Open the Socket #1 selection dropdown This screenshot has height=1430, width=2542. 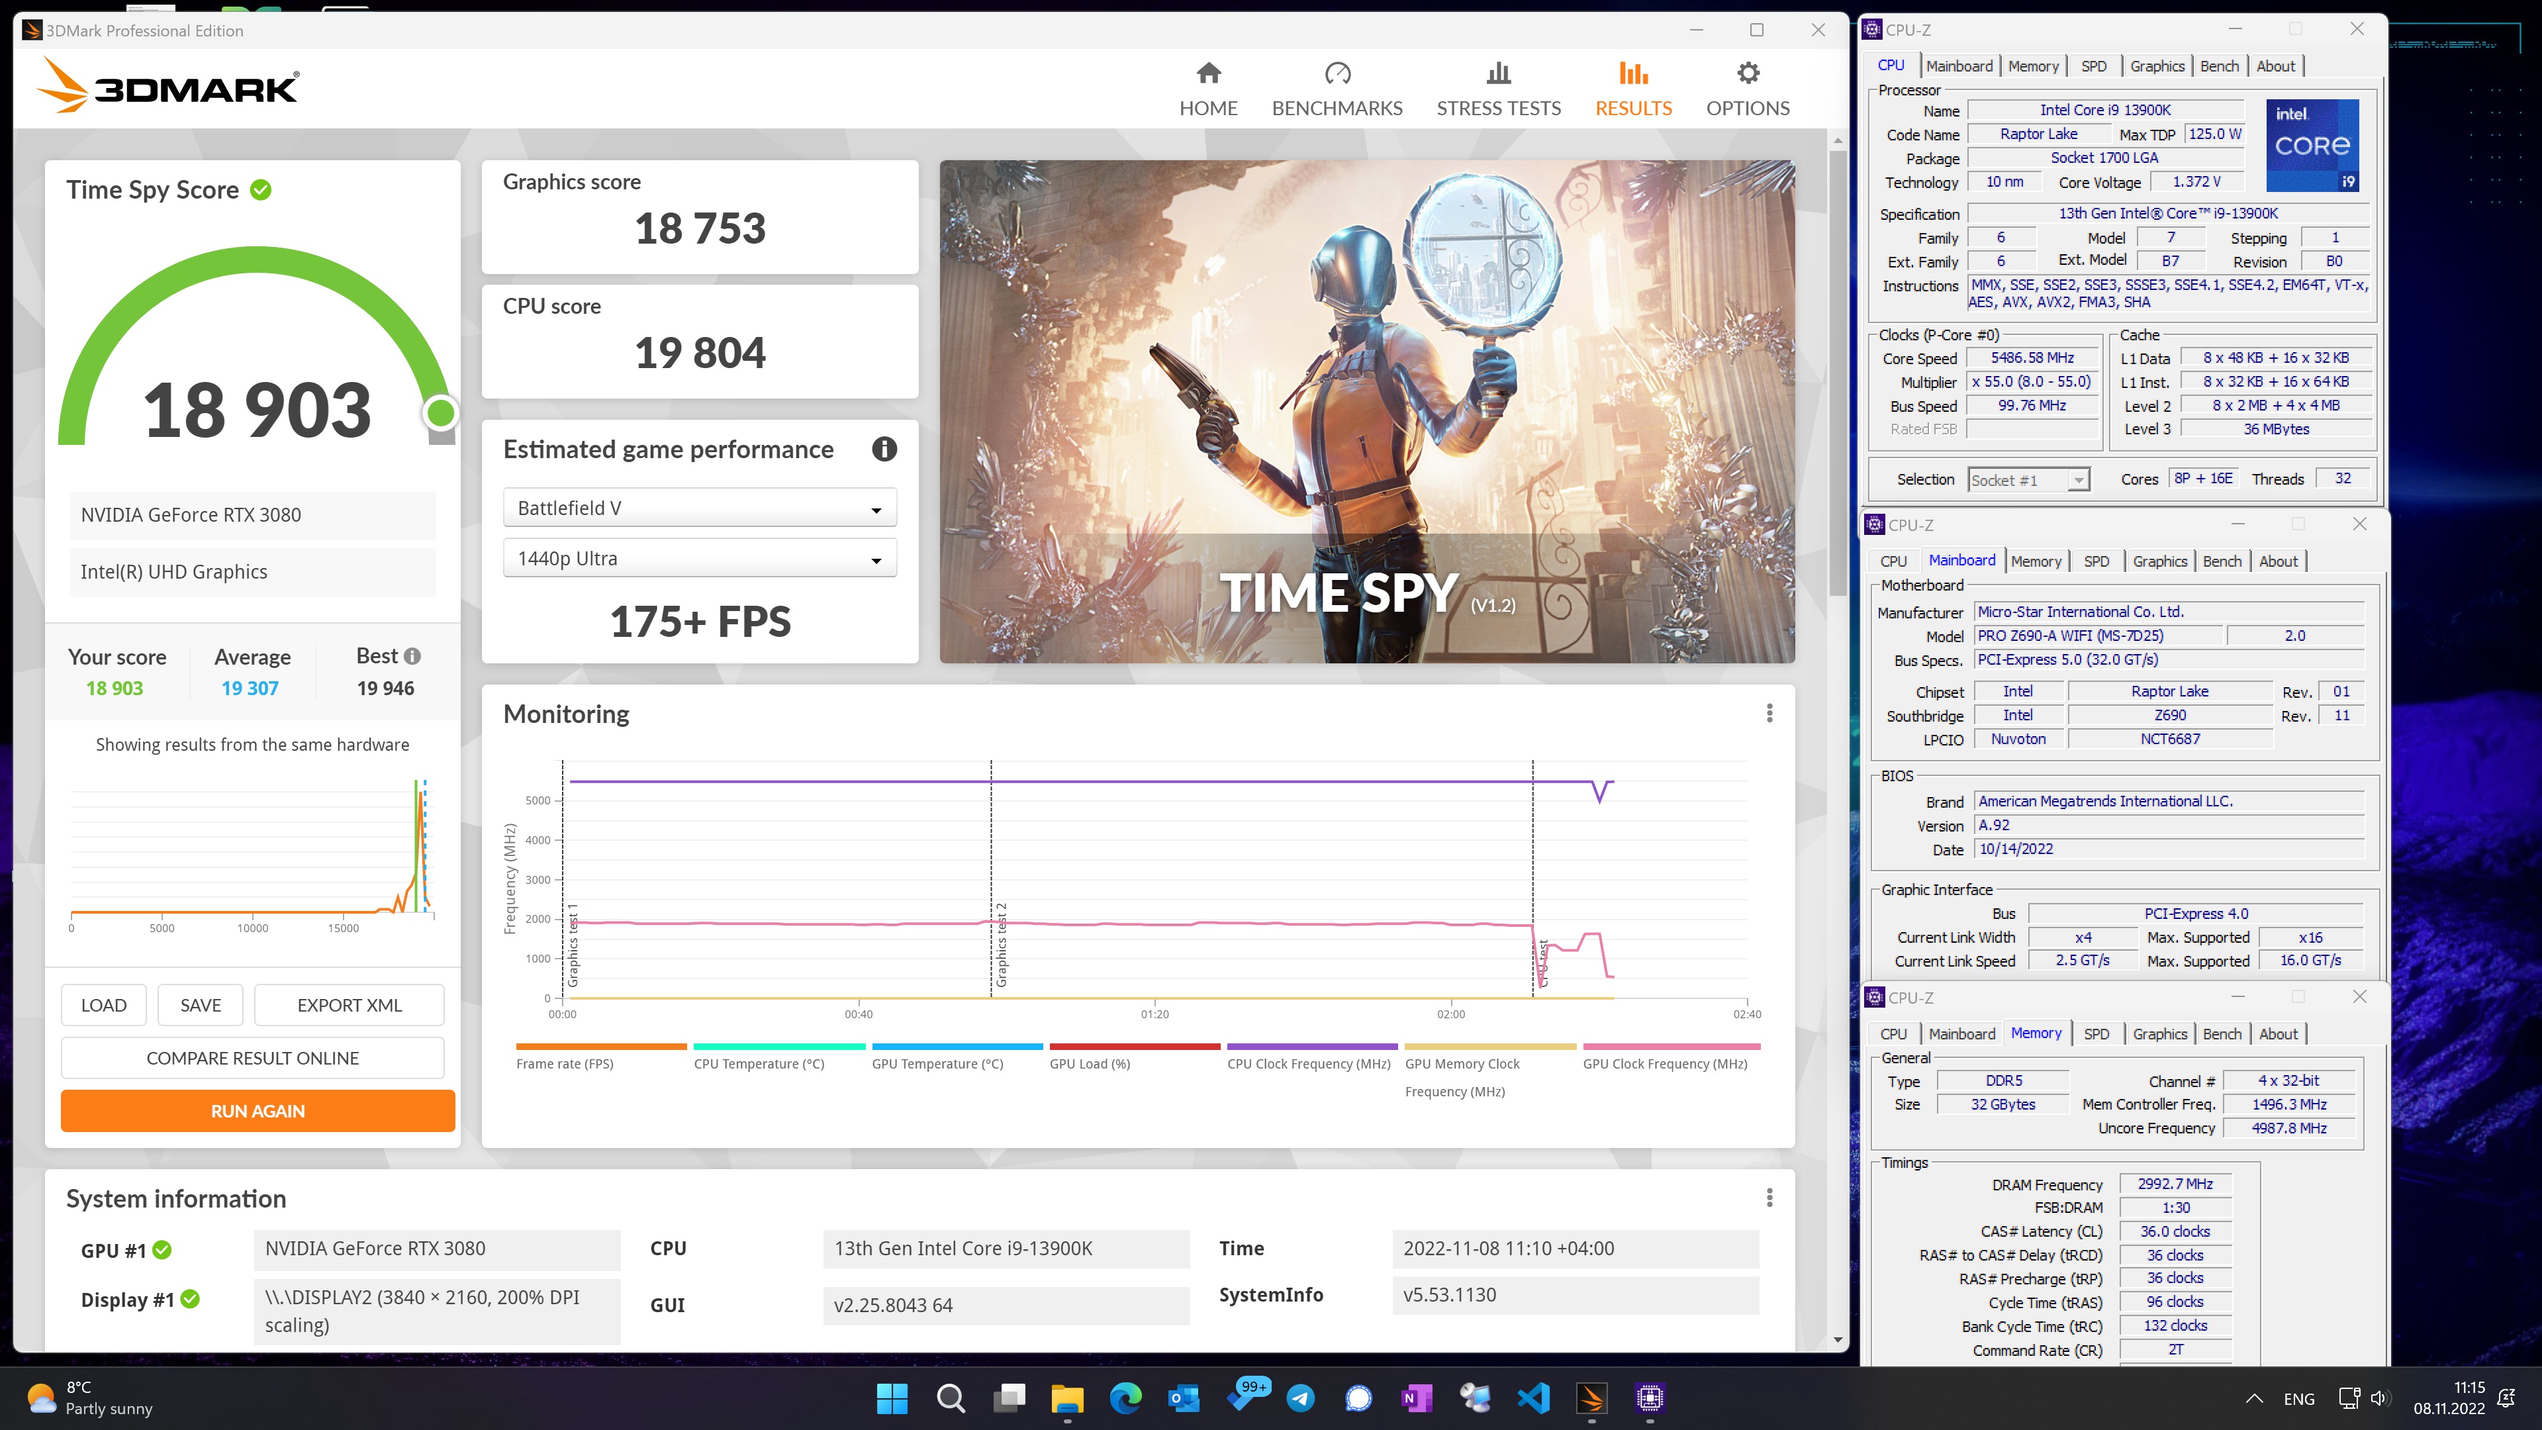pos(2028,479)
